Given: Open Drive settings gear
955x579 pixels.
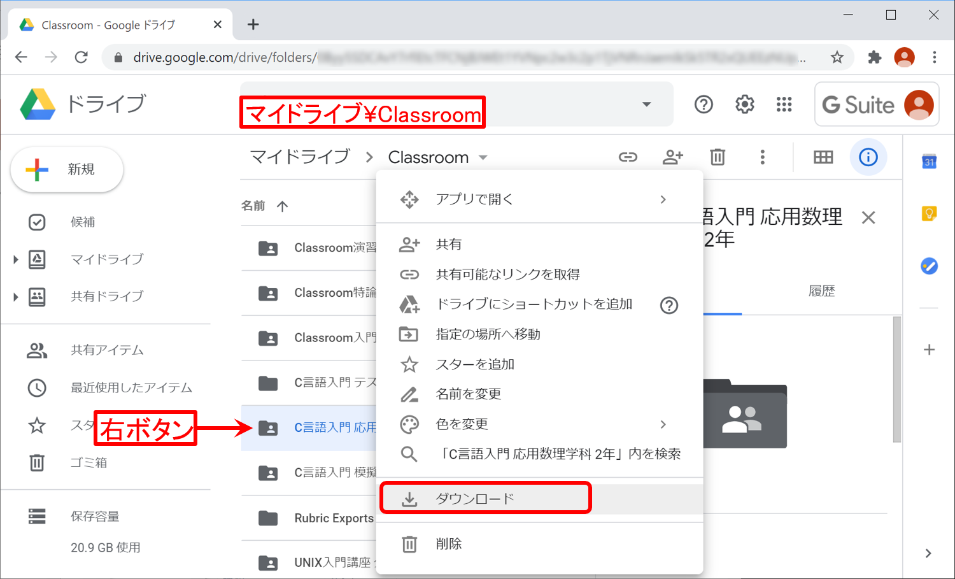Looking at the screenshot, I should 744,104.
